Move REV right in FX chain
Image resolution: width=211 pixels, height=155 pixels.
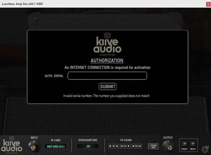pyautogui.click(x=140, y=146)
